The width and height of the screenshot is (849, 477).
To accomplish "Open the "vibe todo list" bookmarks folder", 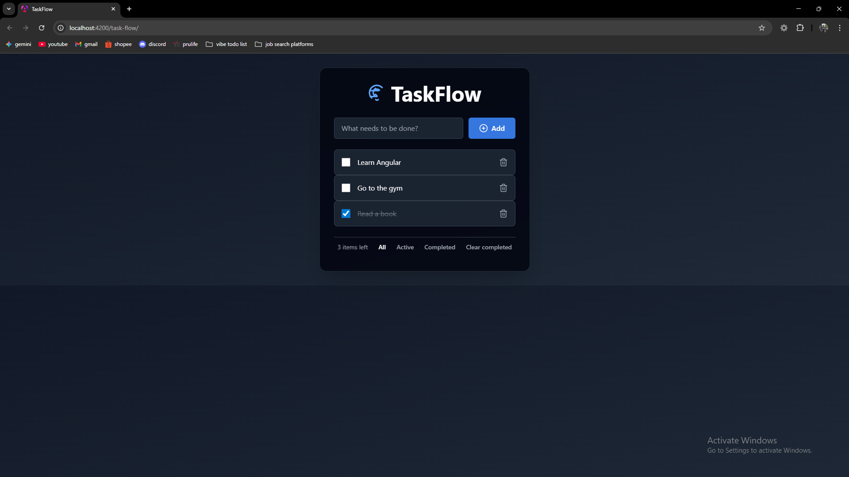I will 226,44.
